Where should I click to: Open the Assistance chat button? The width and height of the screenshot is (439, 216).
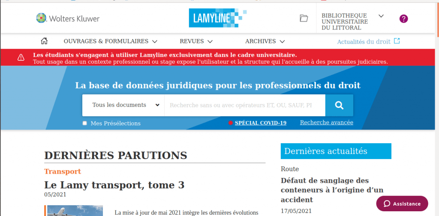coord(402,204)
